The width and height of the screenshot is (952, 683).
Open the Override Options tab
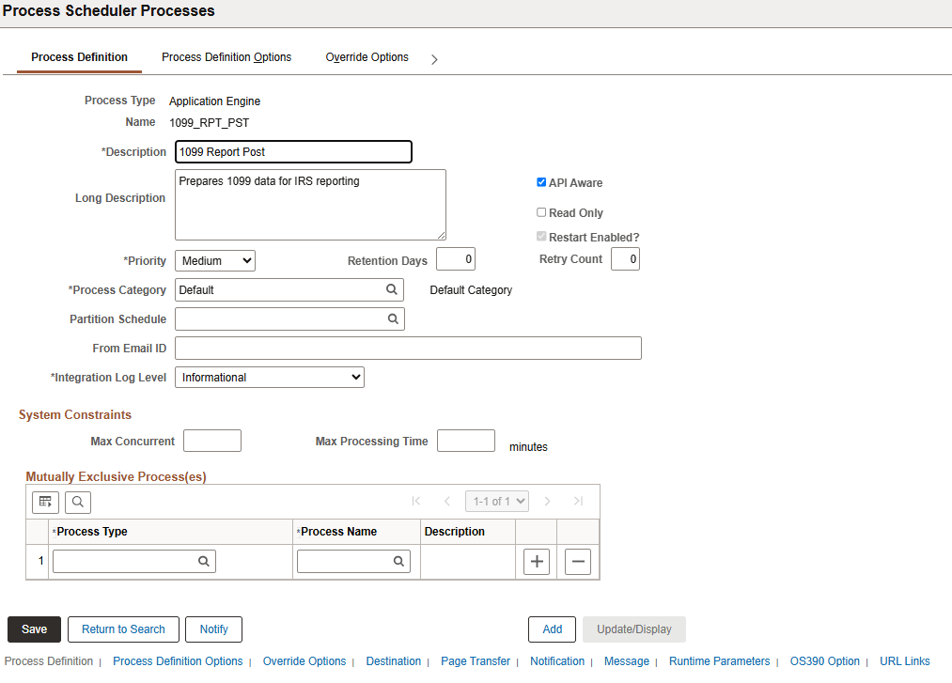(367, 57)
